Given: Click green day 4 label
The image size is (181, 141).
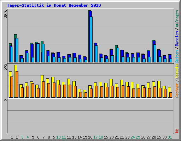Looking at the screenshot, I should click(x=28, y=137).
